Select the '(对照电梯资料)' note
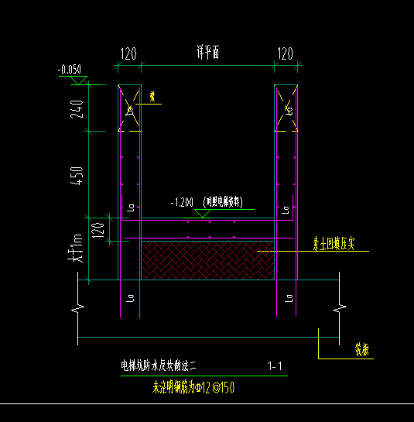Viewport: 414px width, 422px height. pos(223,202)
